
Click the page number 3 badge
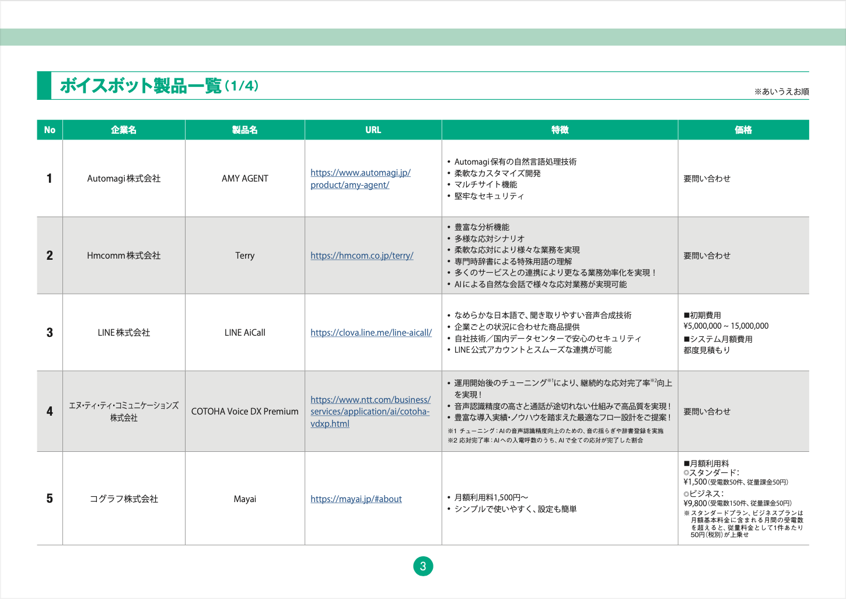coord(423,566)
